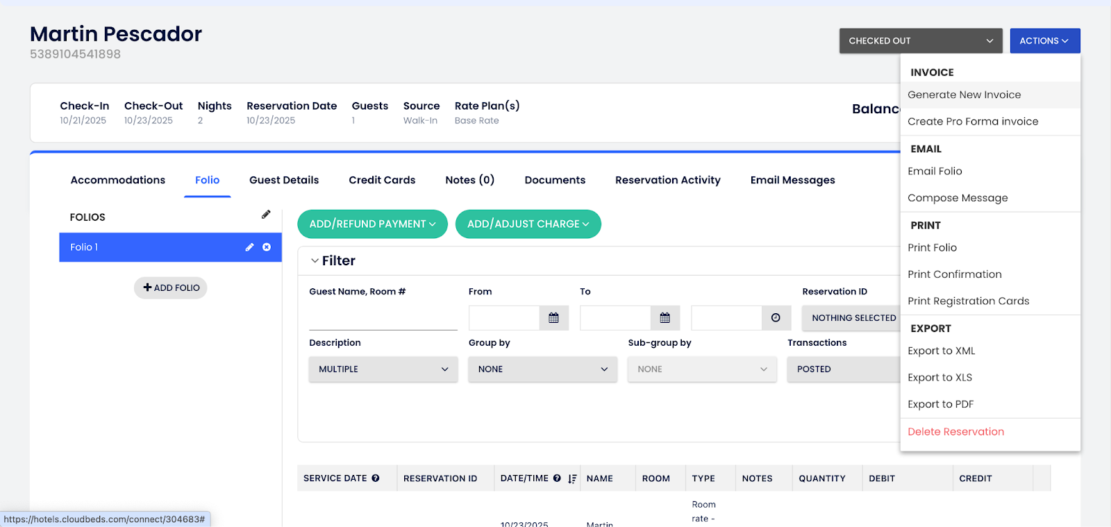Click the edit pencil on Folio 1
This screenshot has width=1111, height=527.
click(249, 247)
